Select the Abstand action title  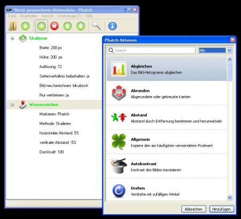139,115
